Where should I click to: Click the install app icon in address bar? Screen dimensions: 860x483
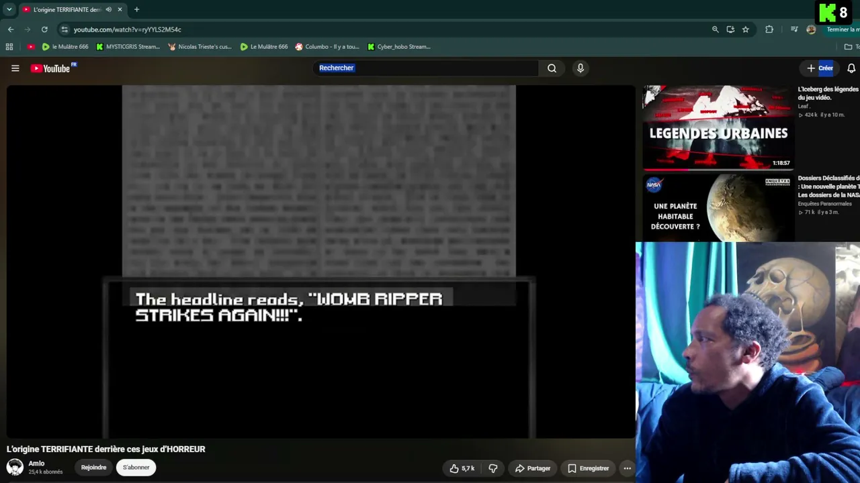(x=730, y=30)
